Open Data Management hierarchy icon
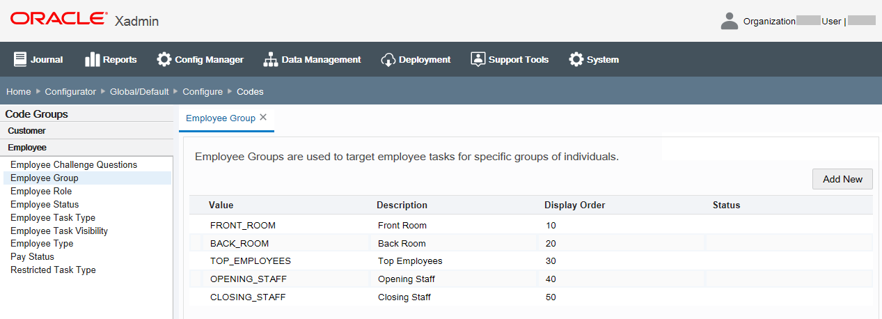 click(x=270, y=59)
